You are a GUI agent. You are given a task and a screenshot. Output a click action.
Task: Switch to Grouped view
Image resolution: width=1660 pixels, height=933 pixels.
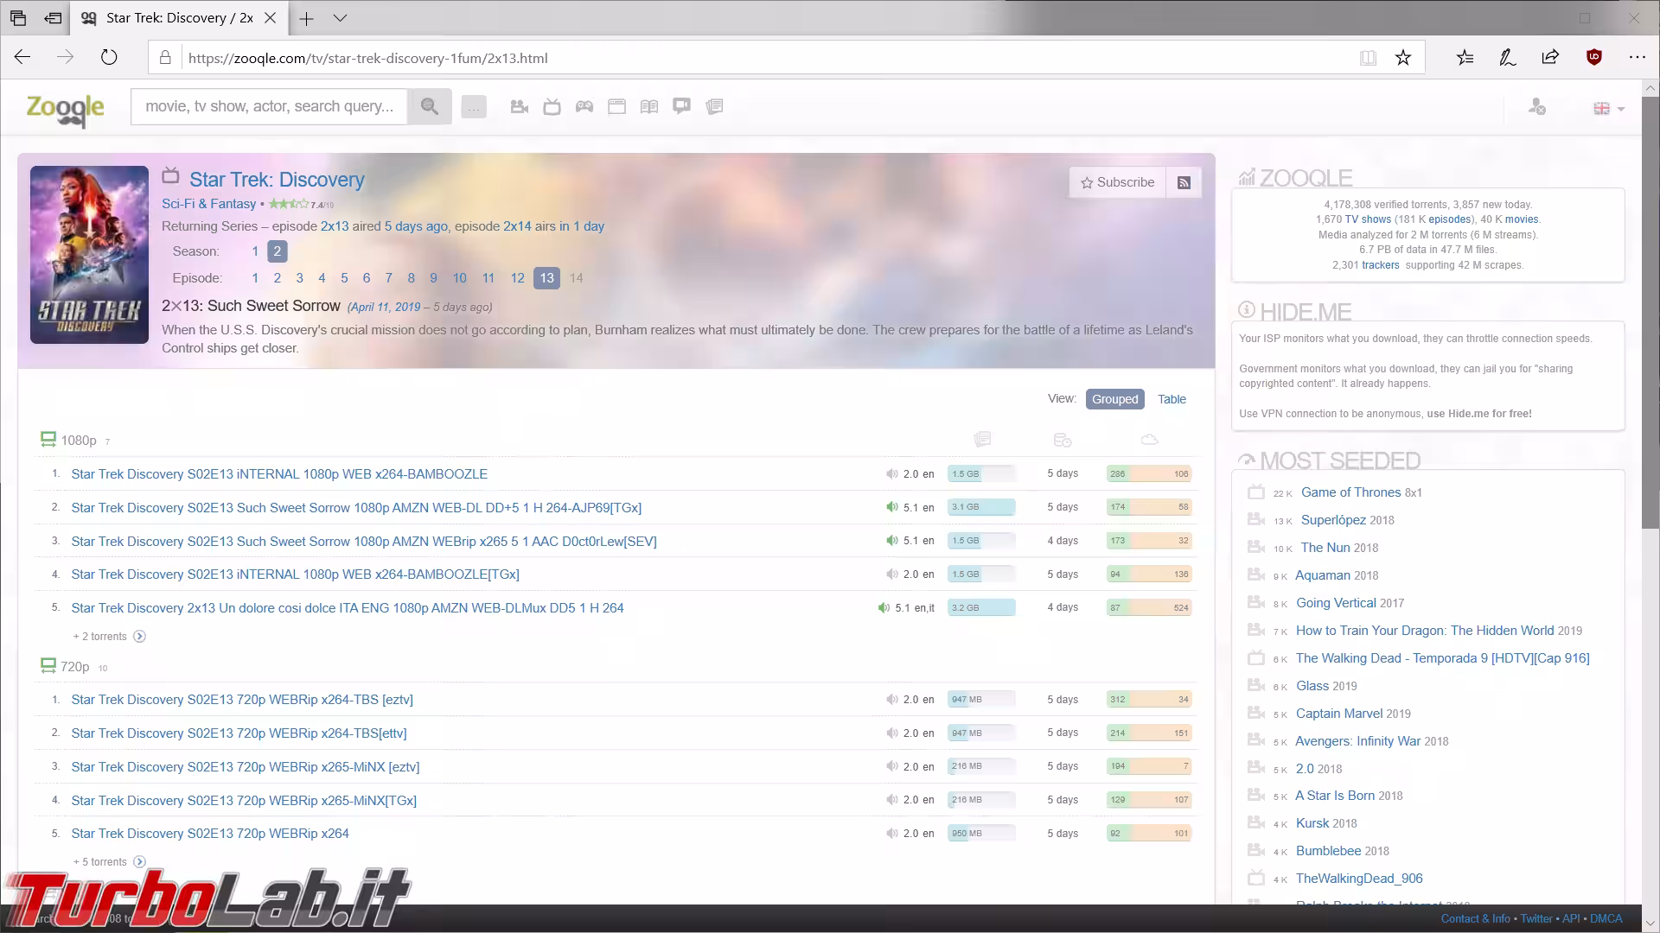pos(1114,399)
